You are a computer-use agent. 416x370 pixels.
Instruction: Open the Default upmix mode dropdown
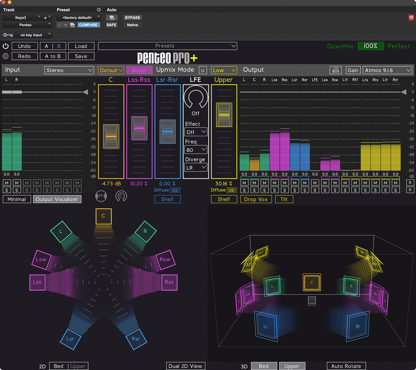[111, 70]
